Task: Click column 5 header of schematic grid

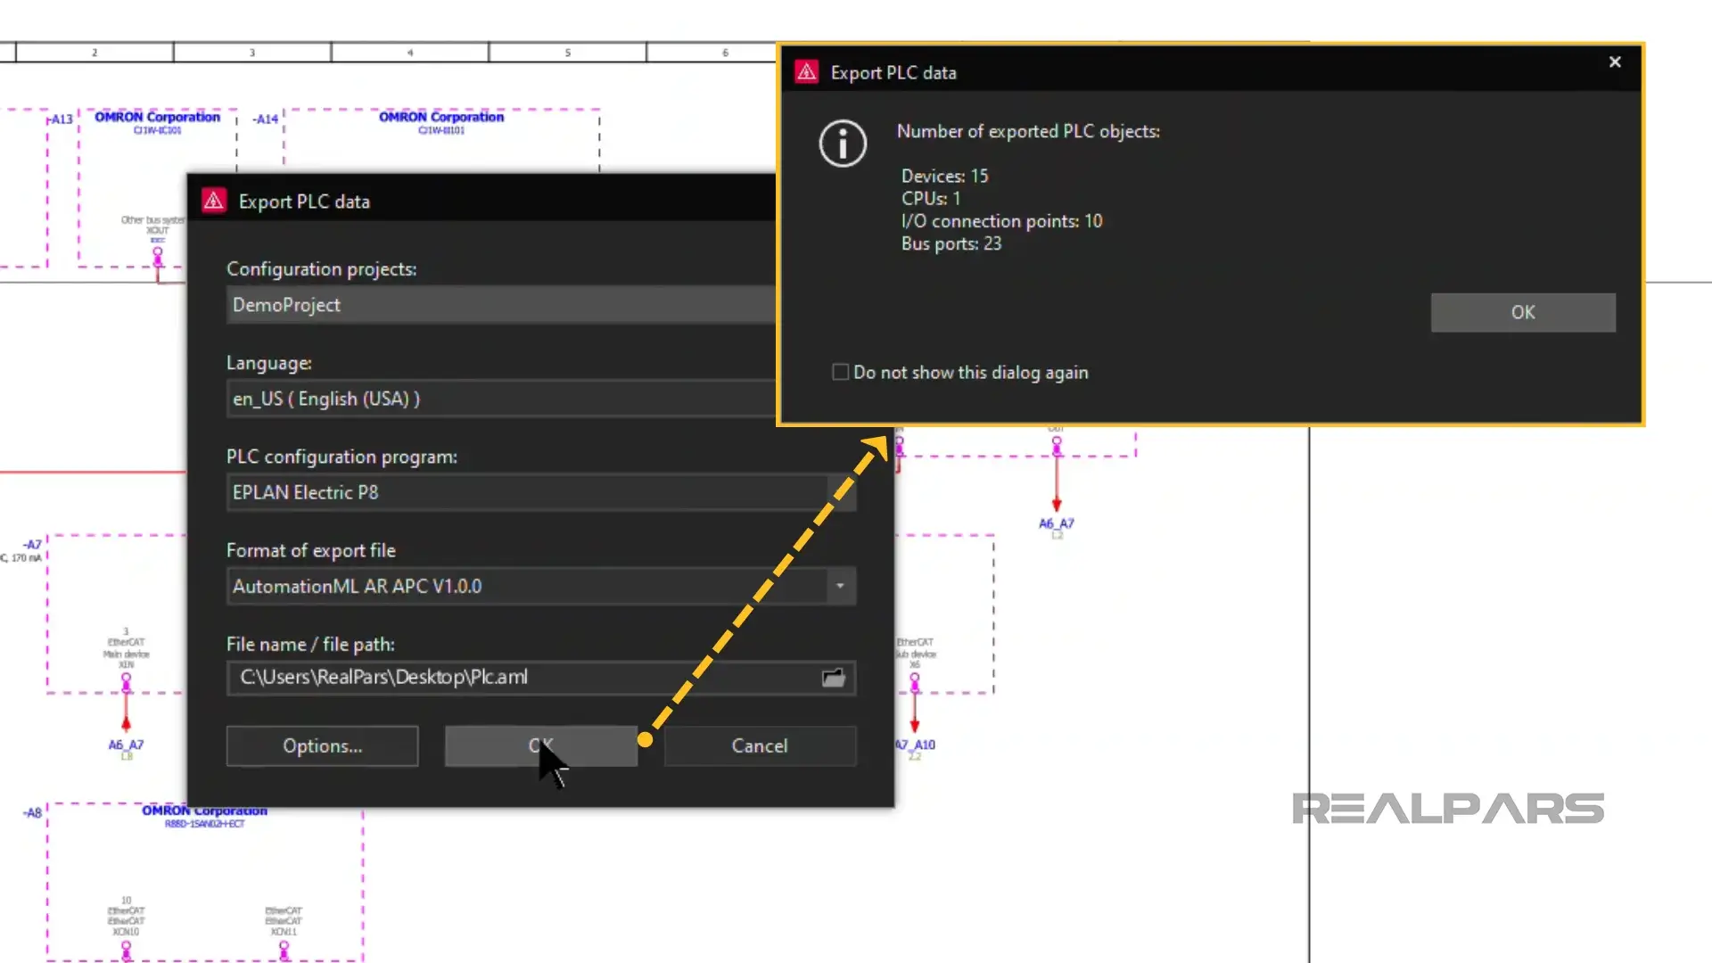Action: (x=568, y=53)
